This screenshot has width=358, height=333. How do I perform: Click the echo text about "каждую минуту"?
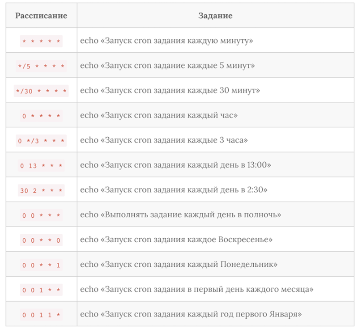tap(167, 41)
